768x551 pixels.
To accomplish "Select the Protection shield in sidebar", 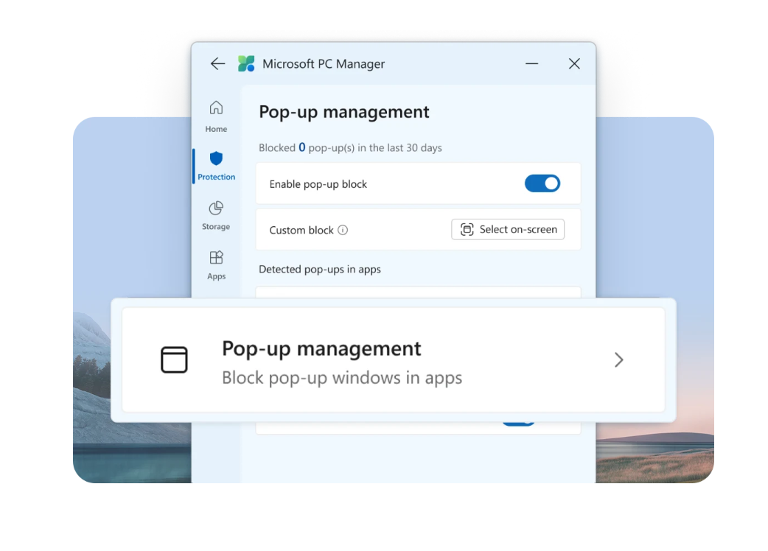I will 216,166.
